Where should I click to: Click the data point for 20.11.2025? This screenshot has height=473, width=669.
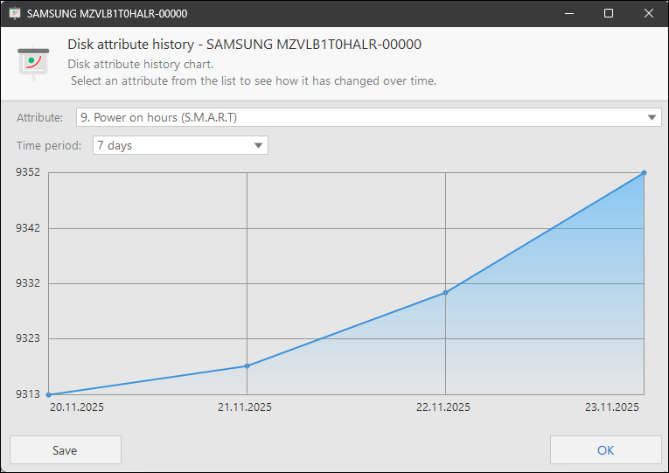tap(49, 394)
